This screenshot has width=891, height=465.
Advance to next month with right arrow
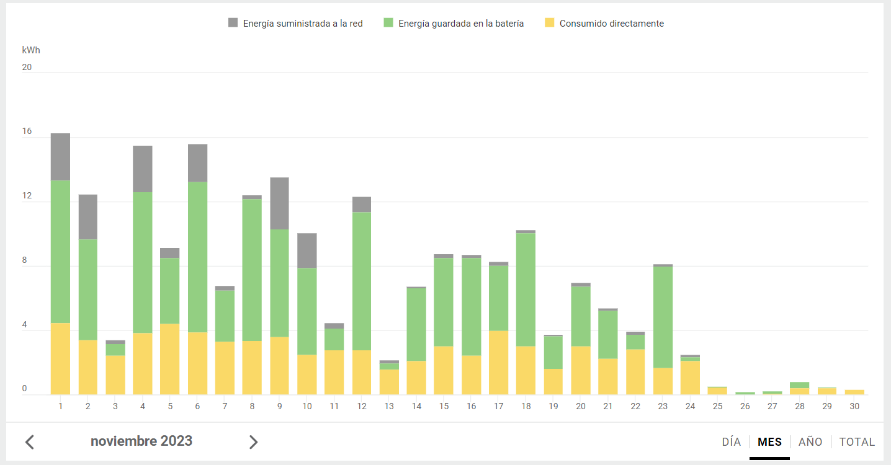click(253, 442)
